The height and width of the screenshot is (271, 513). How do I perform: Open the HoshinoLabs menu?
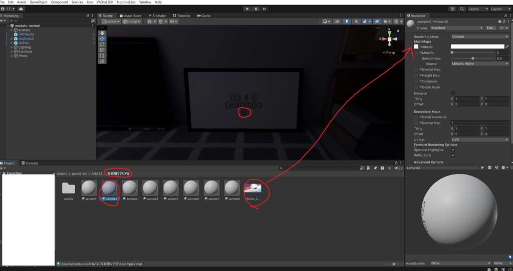click(x=126, y=2)
